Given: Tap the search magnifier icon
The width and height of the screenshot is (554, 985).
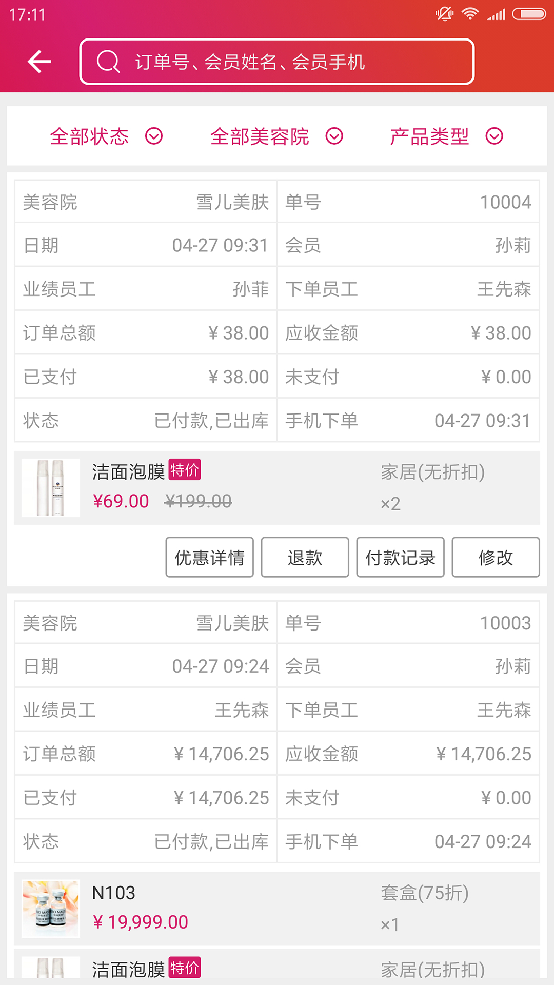Looking at the screenshot, I should 108,62.
